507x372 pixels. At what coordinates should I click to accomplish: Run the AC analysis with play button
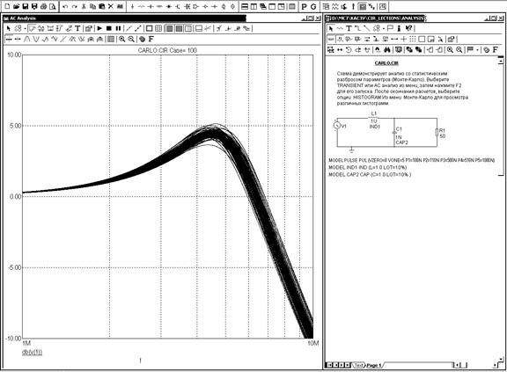click(99, 28)
